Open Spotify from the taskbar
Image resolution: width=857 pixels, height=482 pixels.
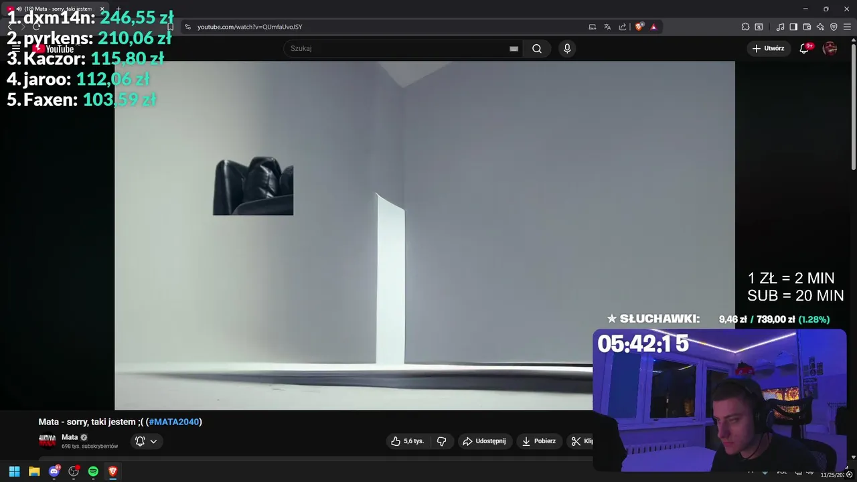[93, 471]
